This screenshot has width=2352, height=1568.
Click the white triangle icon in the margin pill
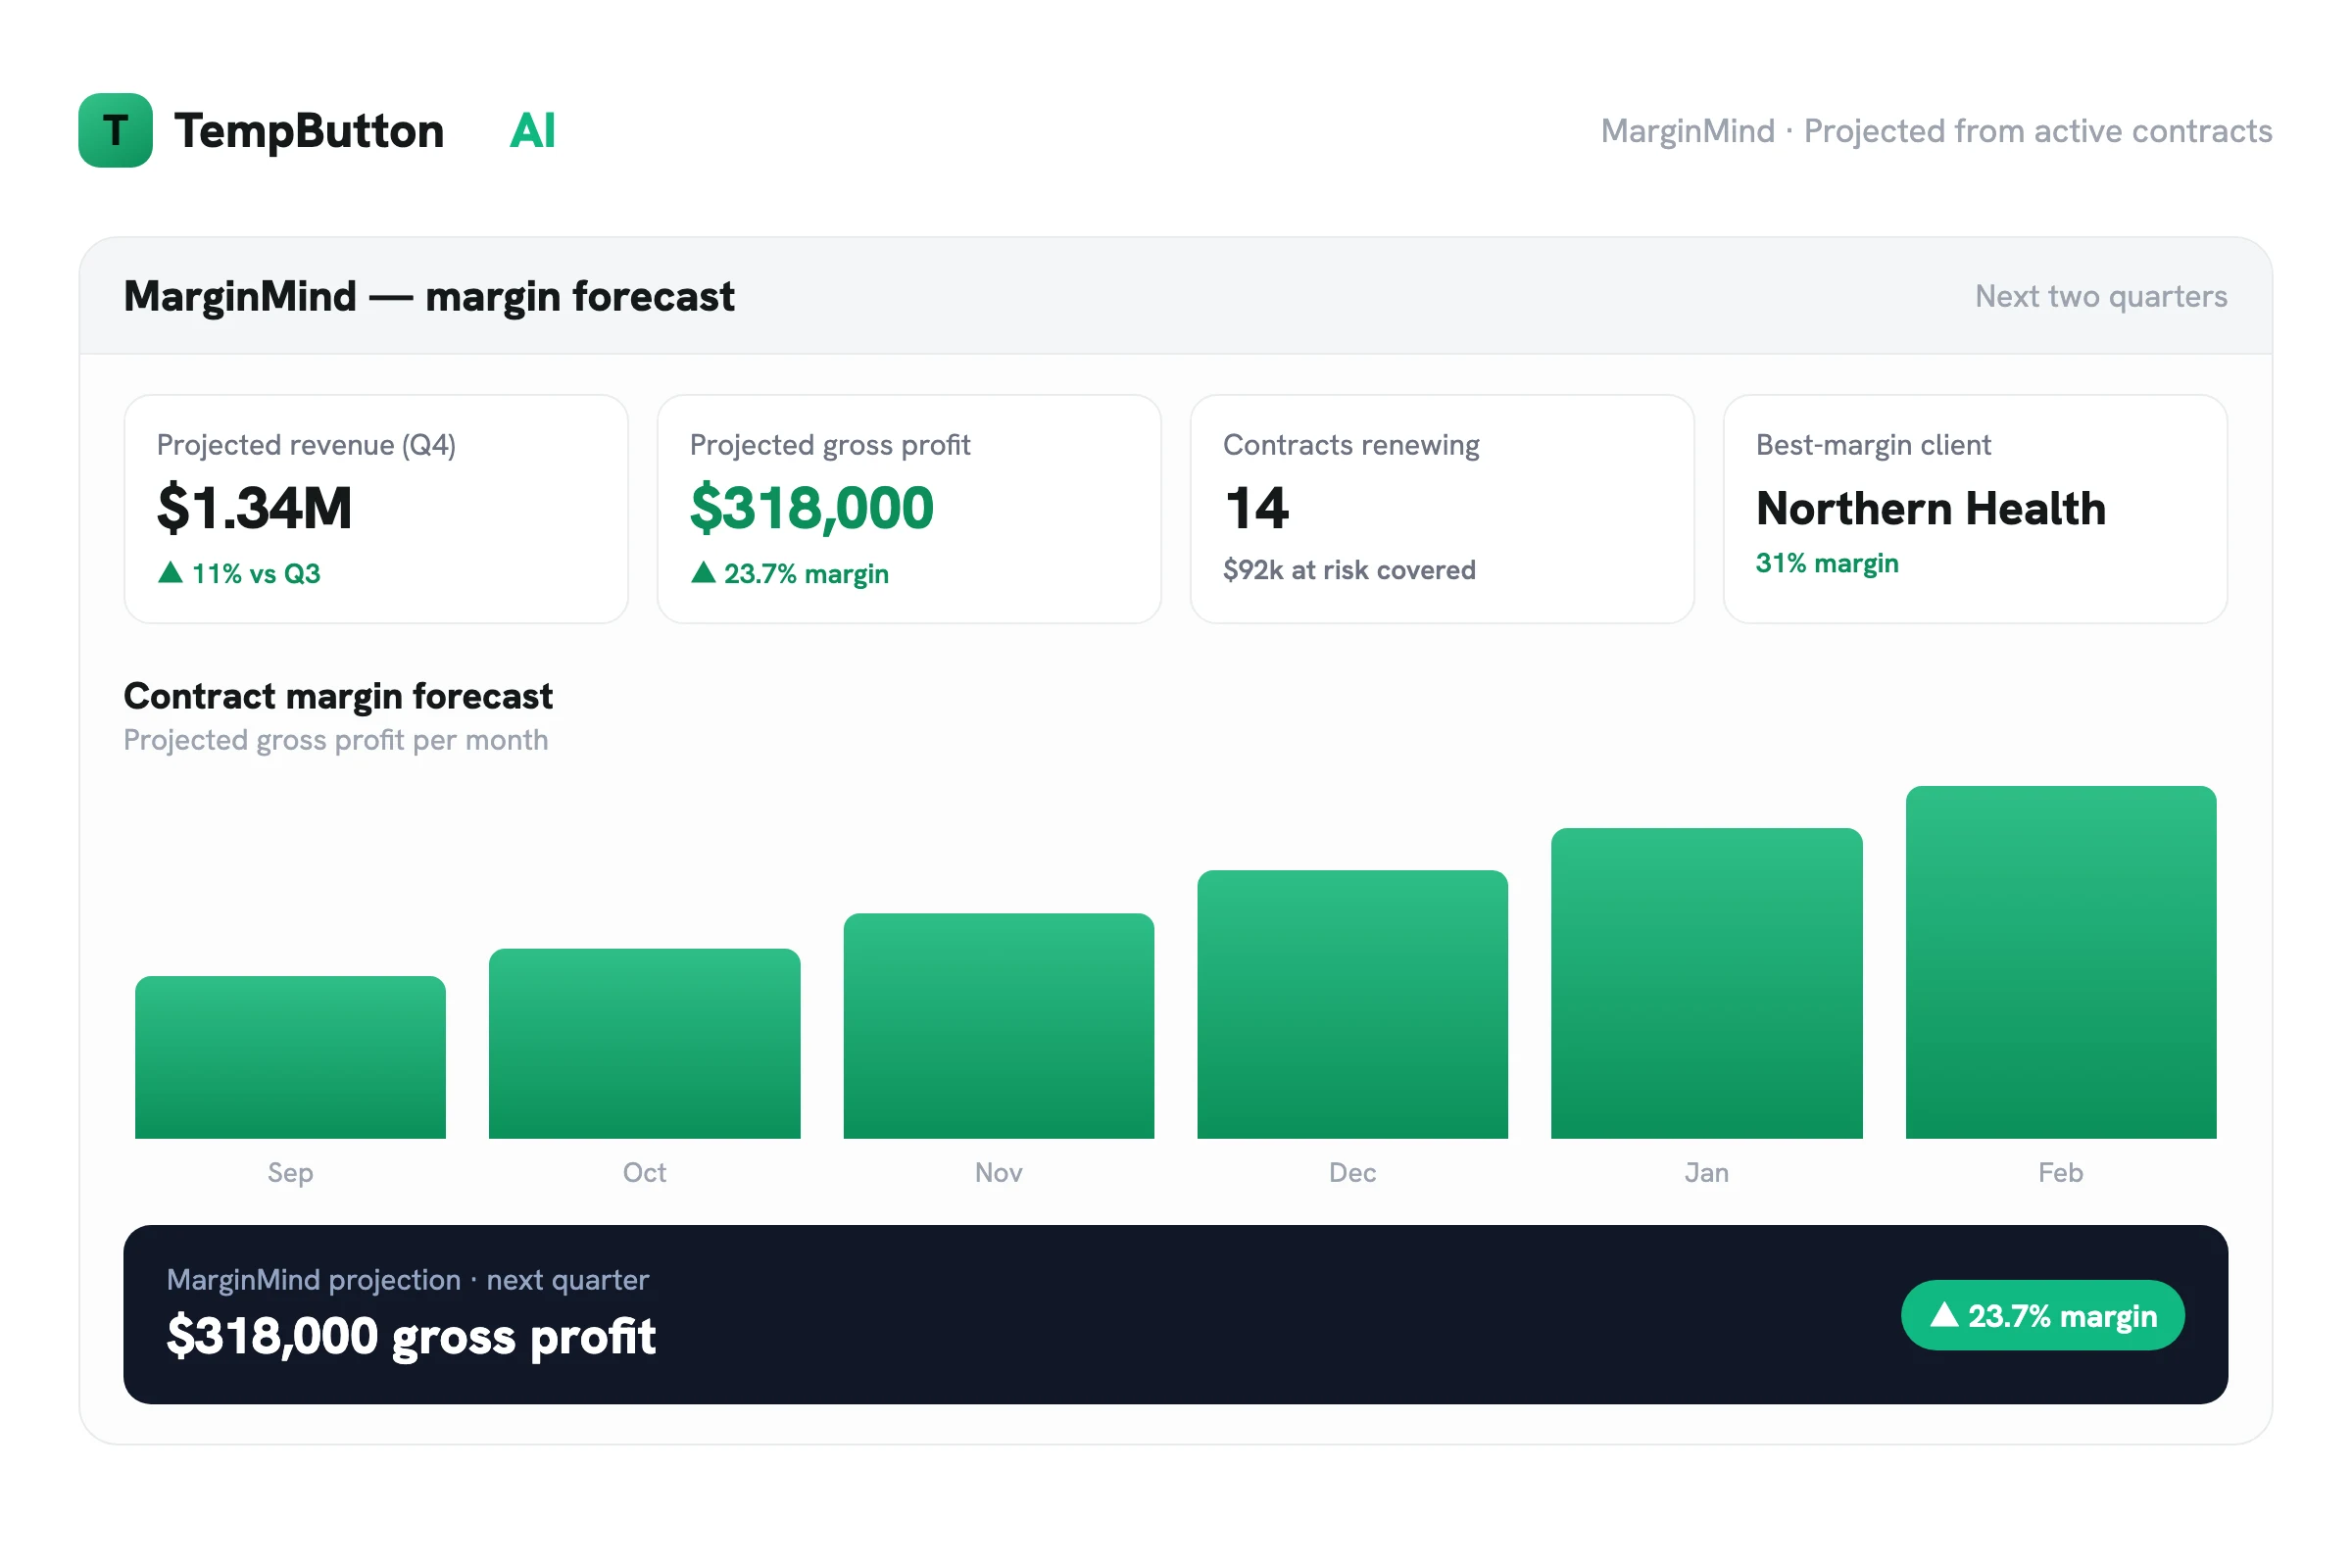1944,1314
